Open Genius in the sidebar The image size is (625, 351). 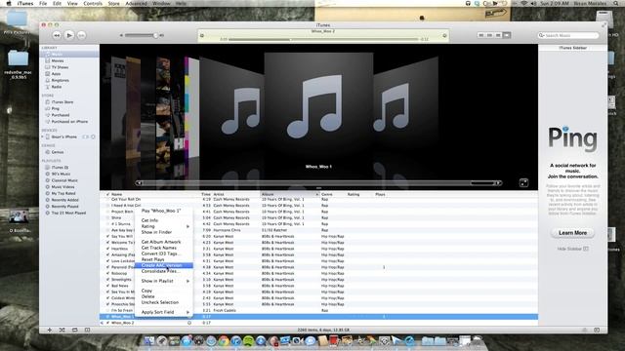pos(57,152)
